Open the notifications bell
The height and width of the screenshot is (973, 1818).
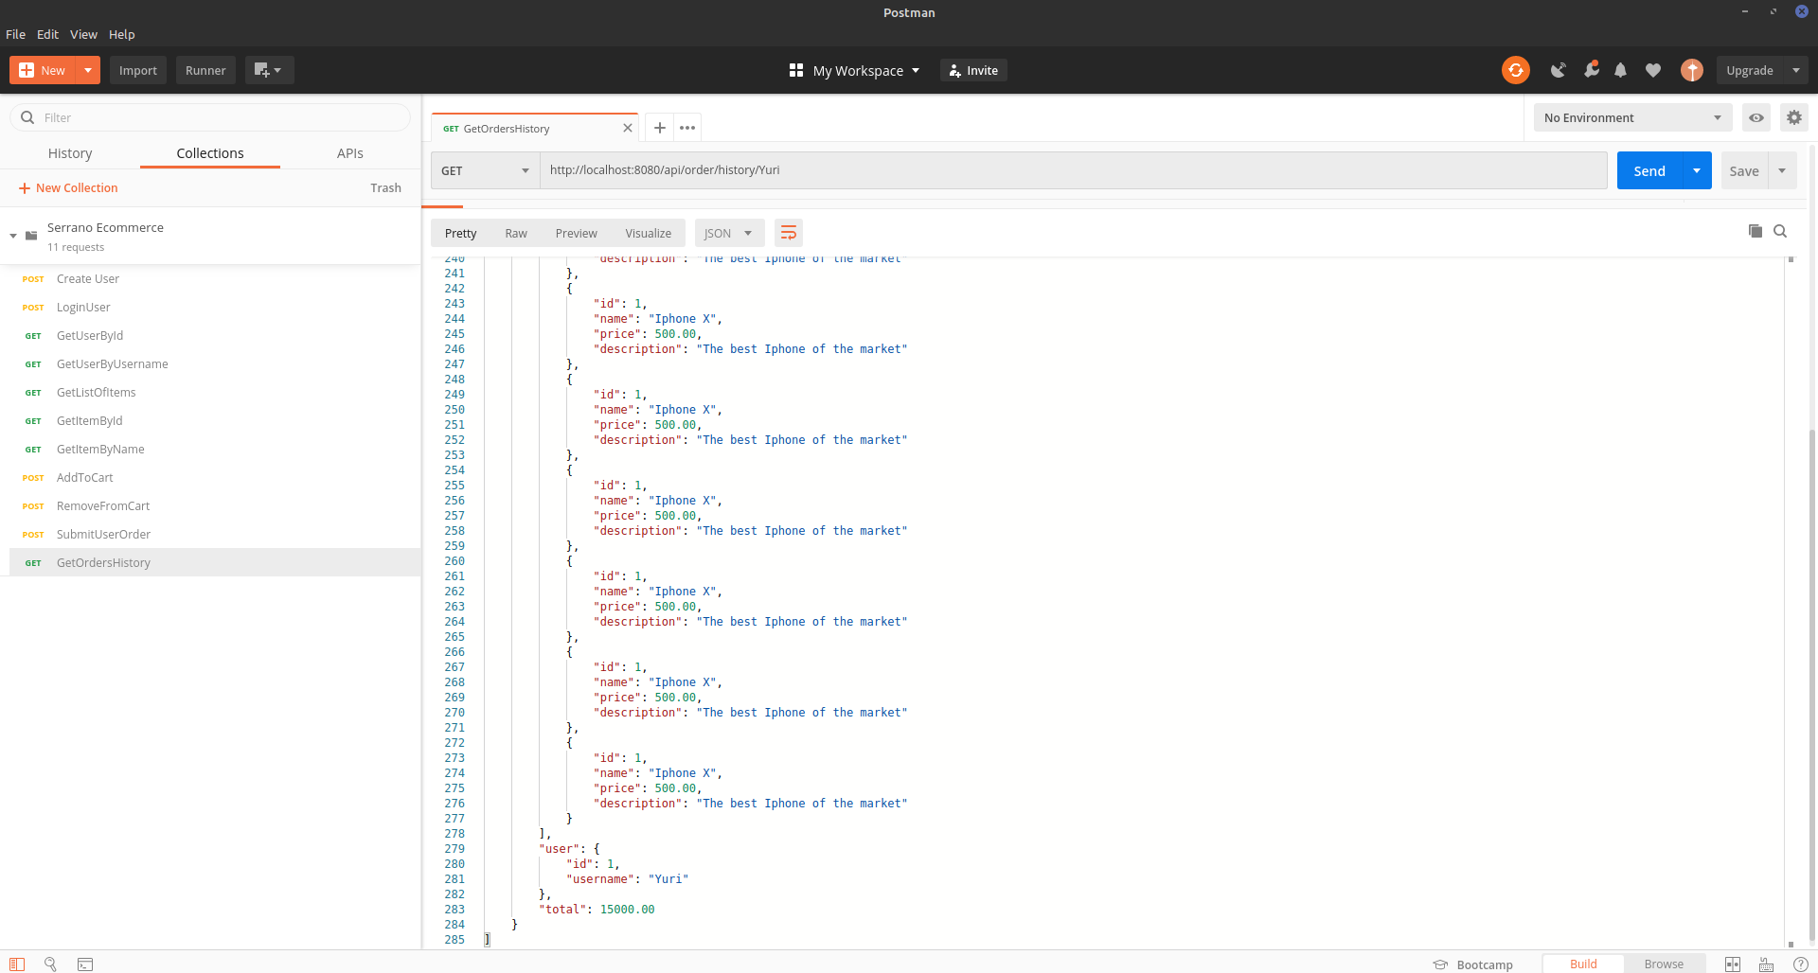tap(1620, 70)
